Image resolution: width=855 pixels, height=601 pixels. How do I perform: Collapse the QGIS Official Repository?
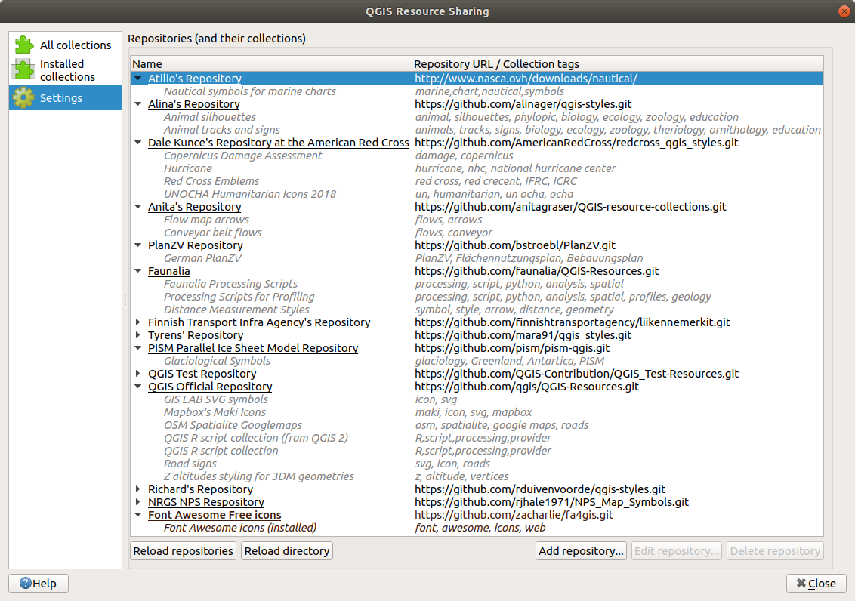coord(137,387)
